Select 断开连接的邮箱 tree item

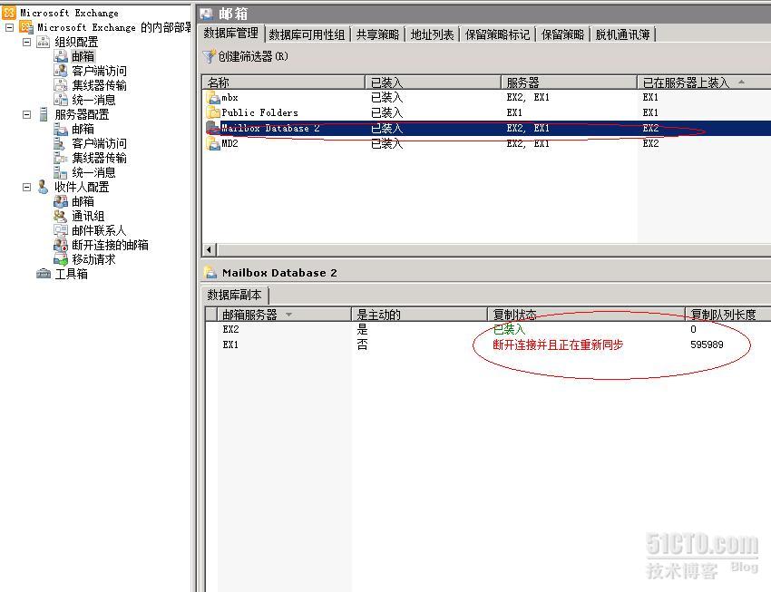[110, 245]
